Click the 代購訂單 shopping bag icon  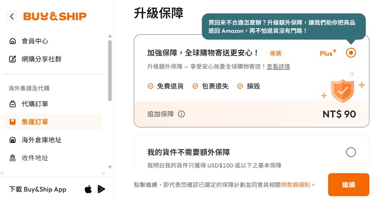[x=13, y=104]
